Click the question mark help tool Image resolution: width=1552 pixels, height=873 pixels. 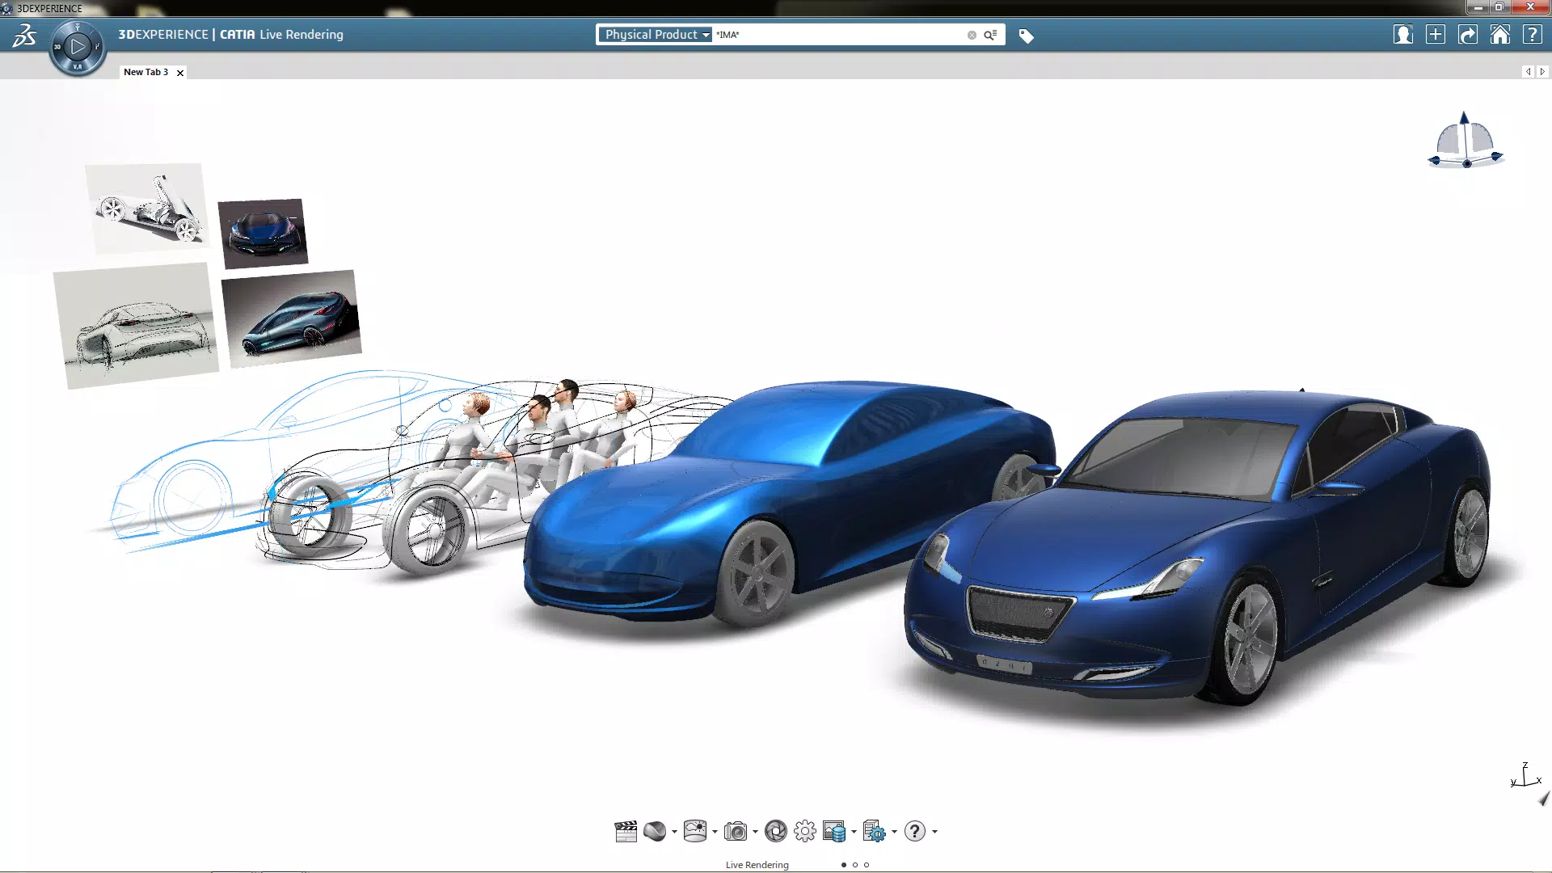[914, 831]
